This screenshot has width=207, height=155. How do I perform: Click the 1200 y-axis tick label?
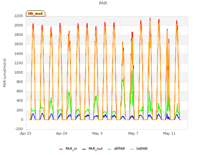coord(19,63)
